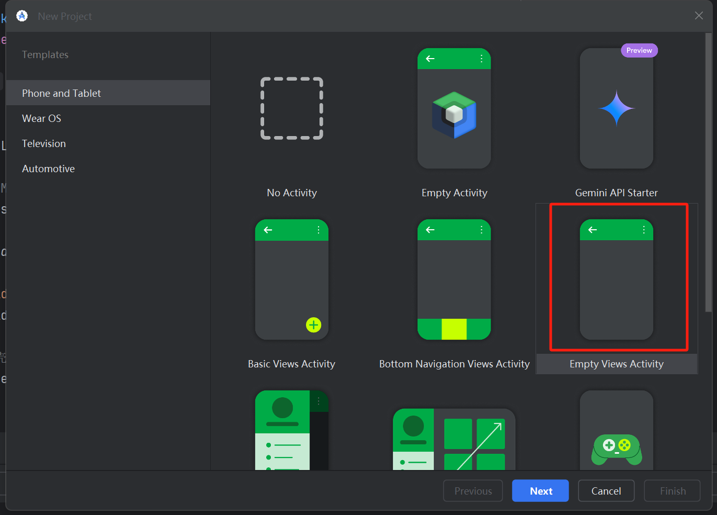This screenshot has width=717, height=515.
Task: Click the "New Project" dialog title
Action: [x=65, y=16]
